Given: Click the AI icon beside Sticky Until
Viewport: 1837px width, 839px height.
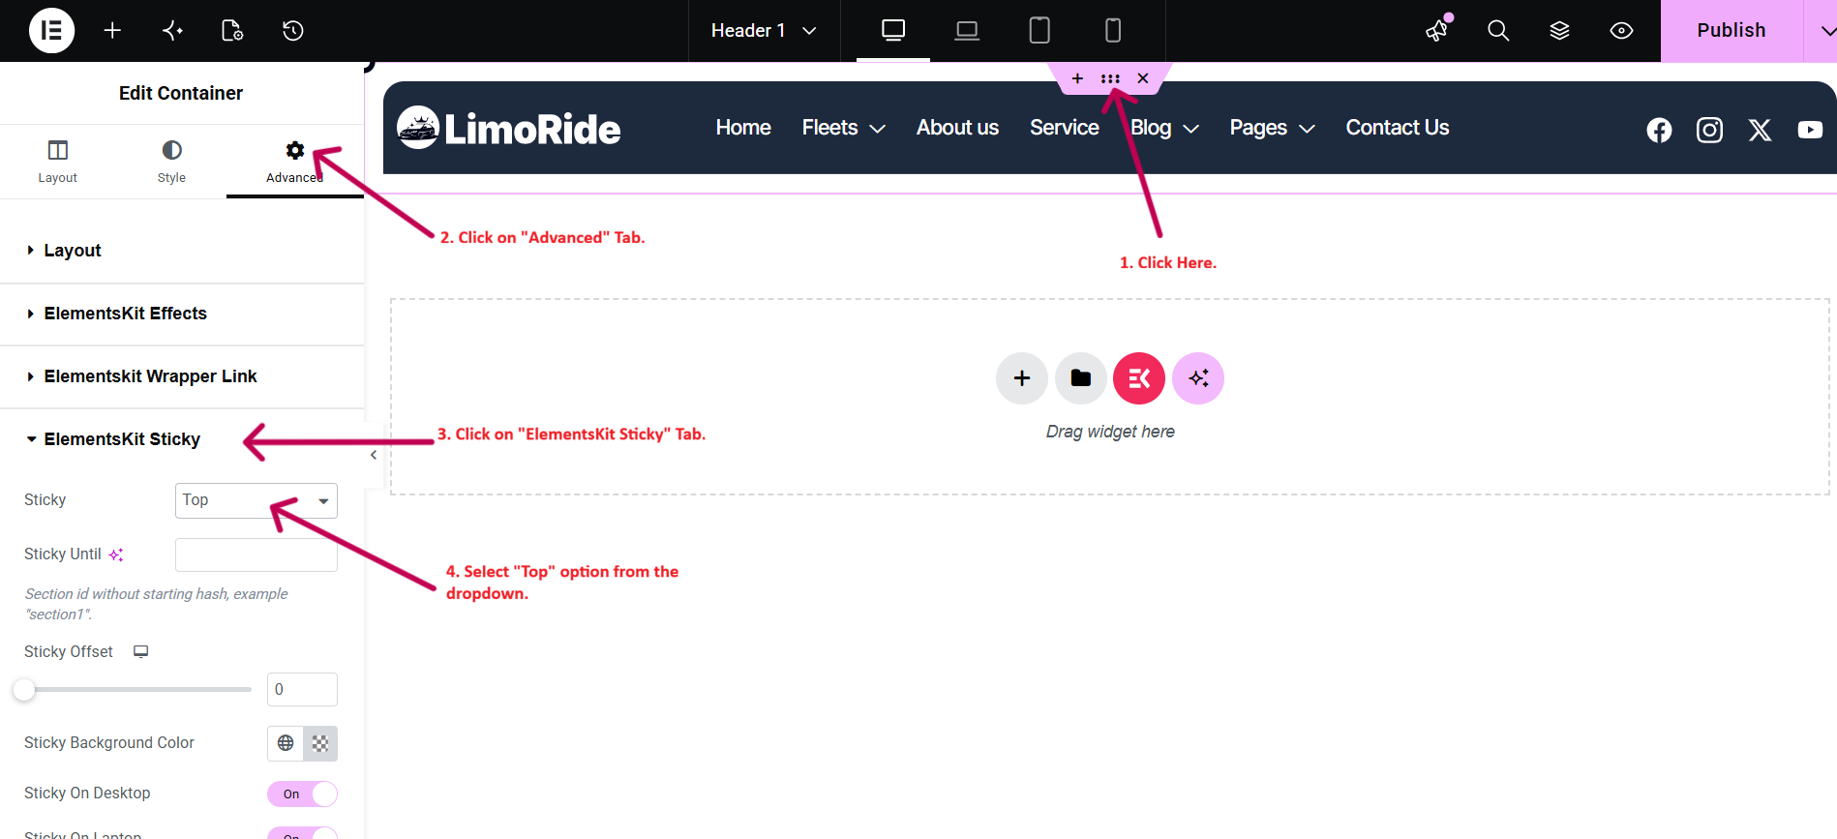Looking at the screenshot, I should [116, 554].
